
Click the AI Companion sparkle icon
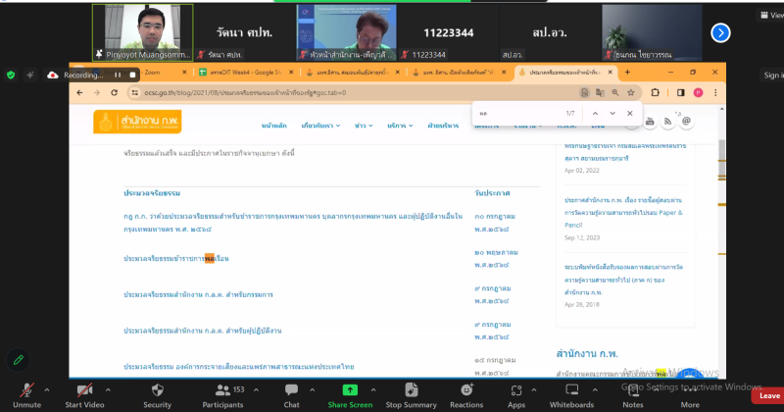[x=30, y=76]
